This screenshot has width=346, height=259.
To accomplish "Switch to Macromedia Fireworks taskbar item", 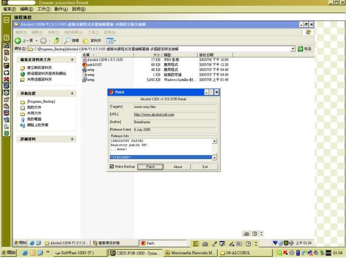I will (190, 253).
